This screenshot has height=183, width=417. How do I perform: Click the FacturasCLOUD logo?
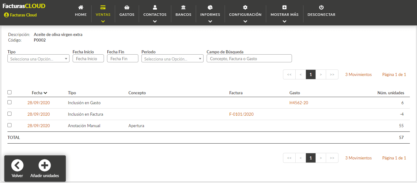[x=24, y=6]
